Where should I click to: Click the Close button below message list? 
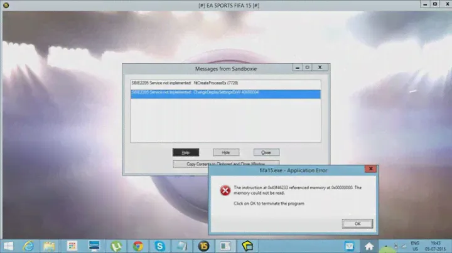coord(266,152)
